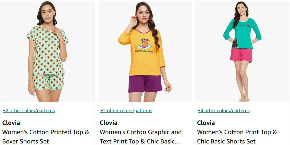Viewport: 290px width, 145px height.
Task: Open 'Women's Cotton Print Top & Chic Basic Shorts Set'
Action: (x=237, y=137)
